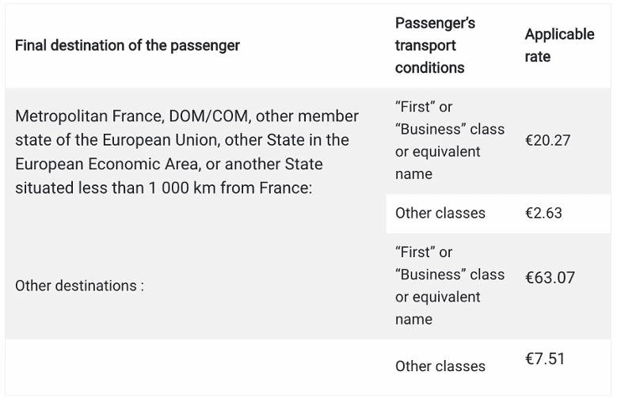This screenshot has height=402, width=621.
Task: Click the word "conditions" in the table header
Action: click(x=429, y=68)
